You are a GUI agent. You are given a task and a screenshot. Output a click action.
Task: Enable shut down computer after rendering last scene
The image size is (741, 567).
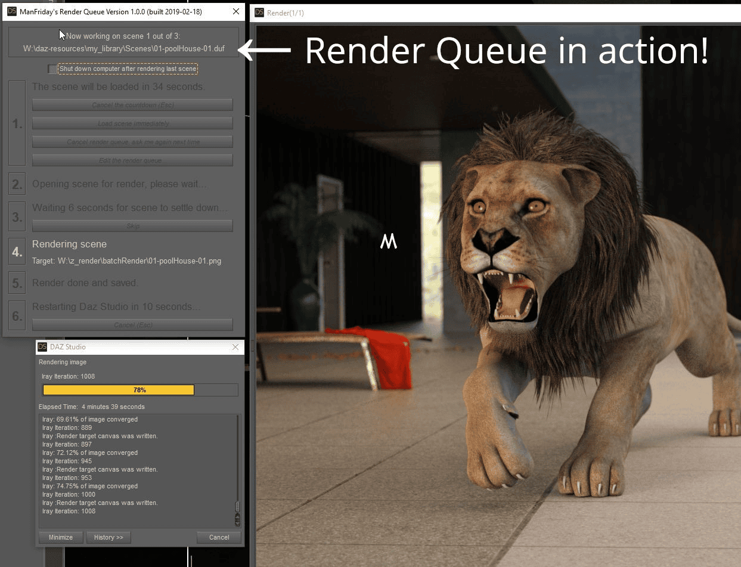52,69
